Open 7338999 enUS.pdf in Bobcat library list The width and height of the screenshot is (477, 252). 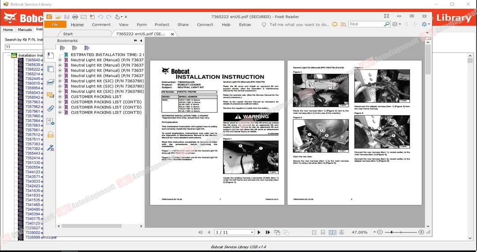coord(41,237)
